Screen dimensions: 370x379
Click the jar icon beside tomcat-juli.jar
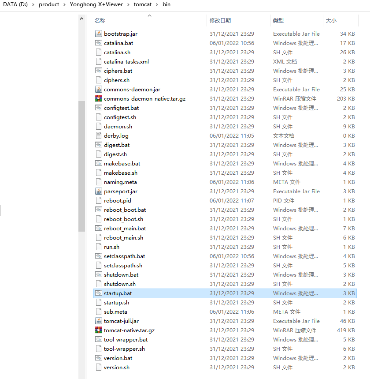pyautogui.click(x=99, y=321)
